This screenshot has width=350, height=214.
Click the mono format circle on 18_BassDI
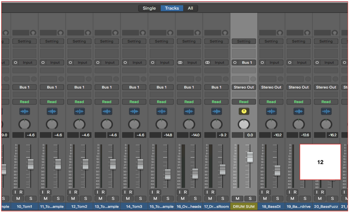[262, 62]
